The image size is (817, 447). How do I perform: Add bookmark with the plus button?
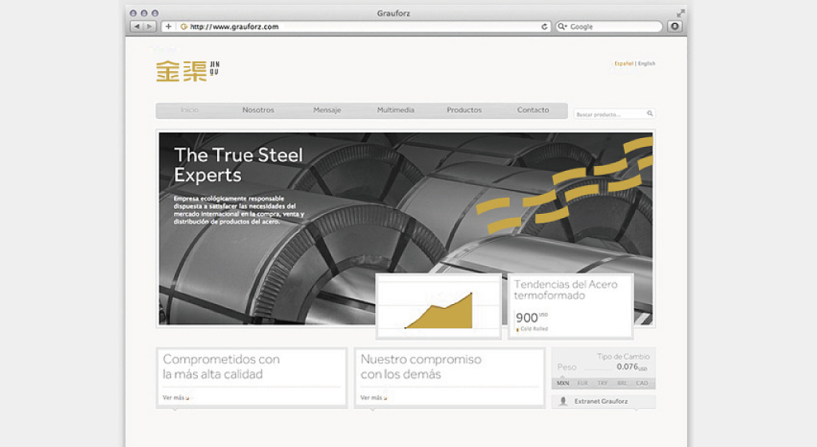[168, 26]
